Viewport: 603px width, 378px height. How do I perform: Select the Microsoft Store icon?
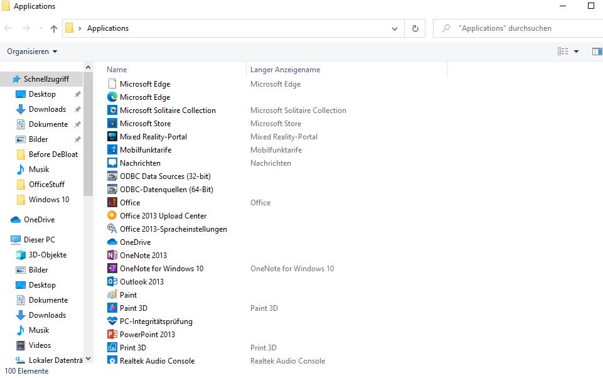click(x=112, y=124)
